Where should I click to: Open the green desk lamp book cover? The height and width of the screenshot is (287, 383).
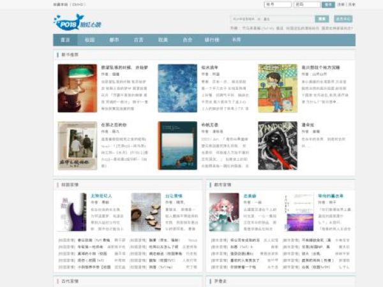pyautogui.click(x=77, y=88)
